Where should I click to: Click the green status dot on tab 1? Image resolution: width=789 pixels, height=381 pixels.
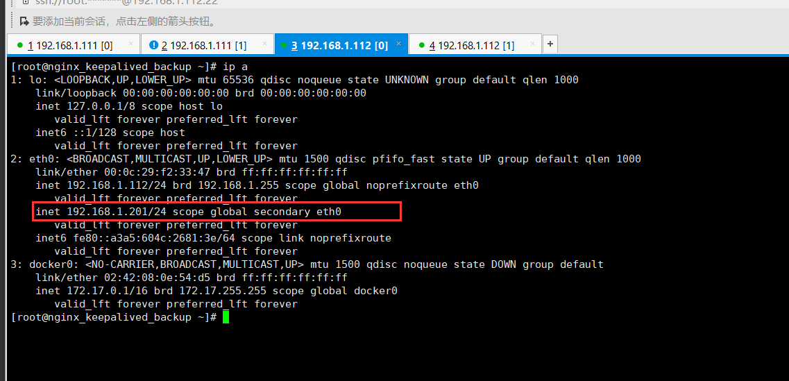point(20,46)
